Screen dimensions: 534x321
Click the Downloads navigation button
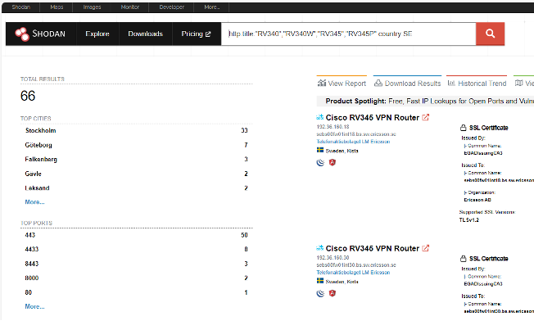[146, 34]
